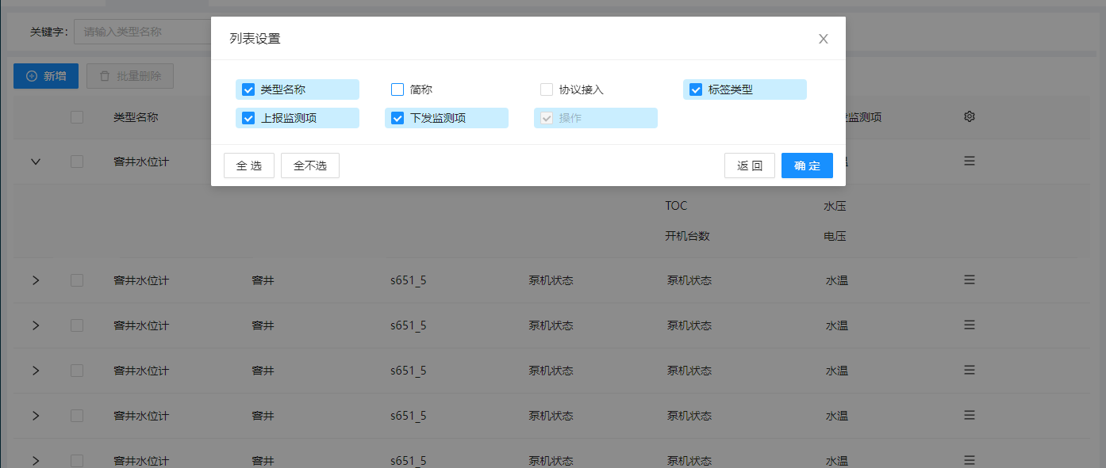Open the ≡ actions menu on first 窨井水位计 row
The width and height of the screenshot is (1106, 468).
pos(969,161)
